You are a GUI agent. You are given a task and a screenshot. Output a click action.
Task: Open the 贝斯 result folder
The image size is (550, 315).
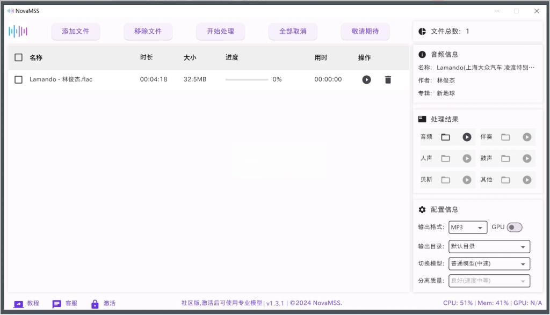[445, 180]
